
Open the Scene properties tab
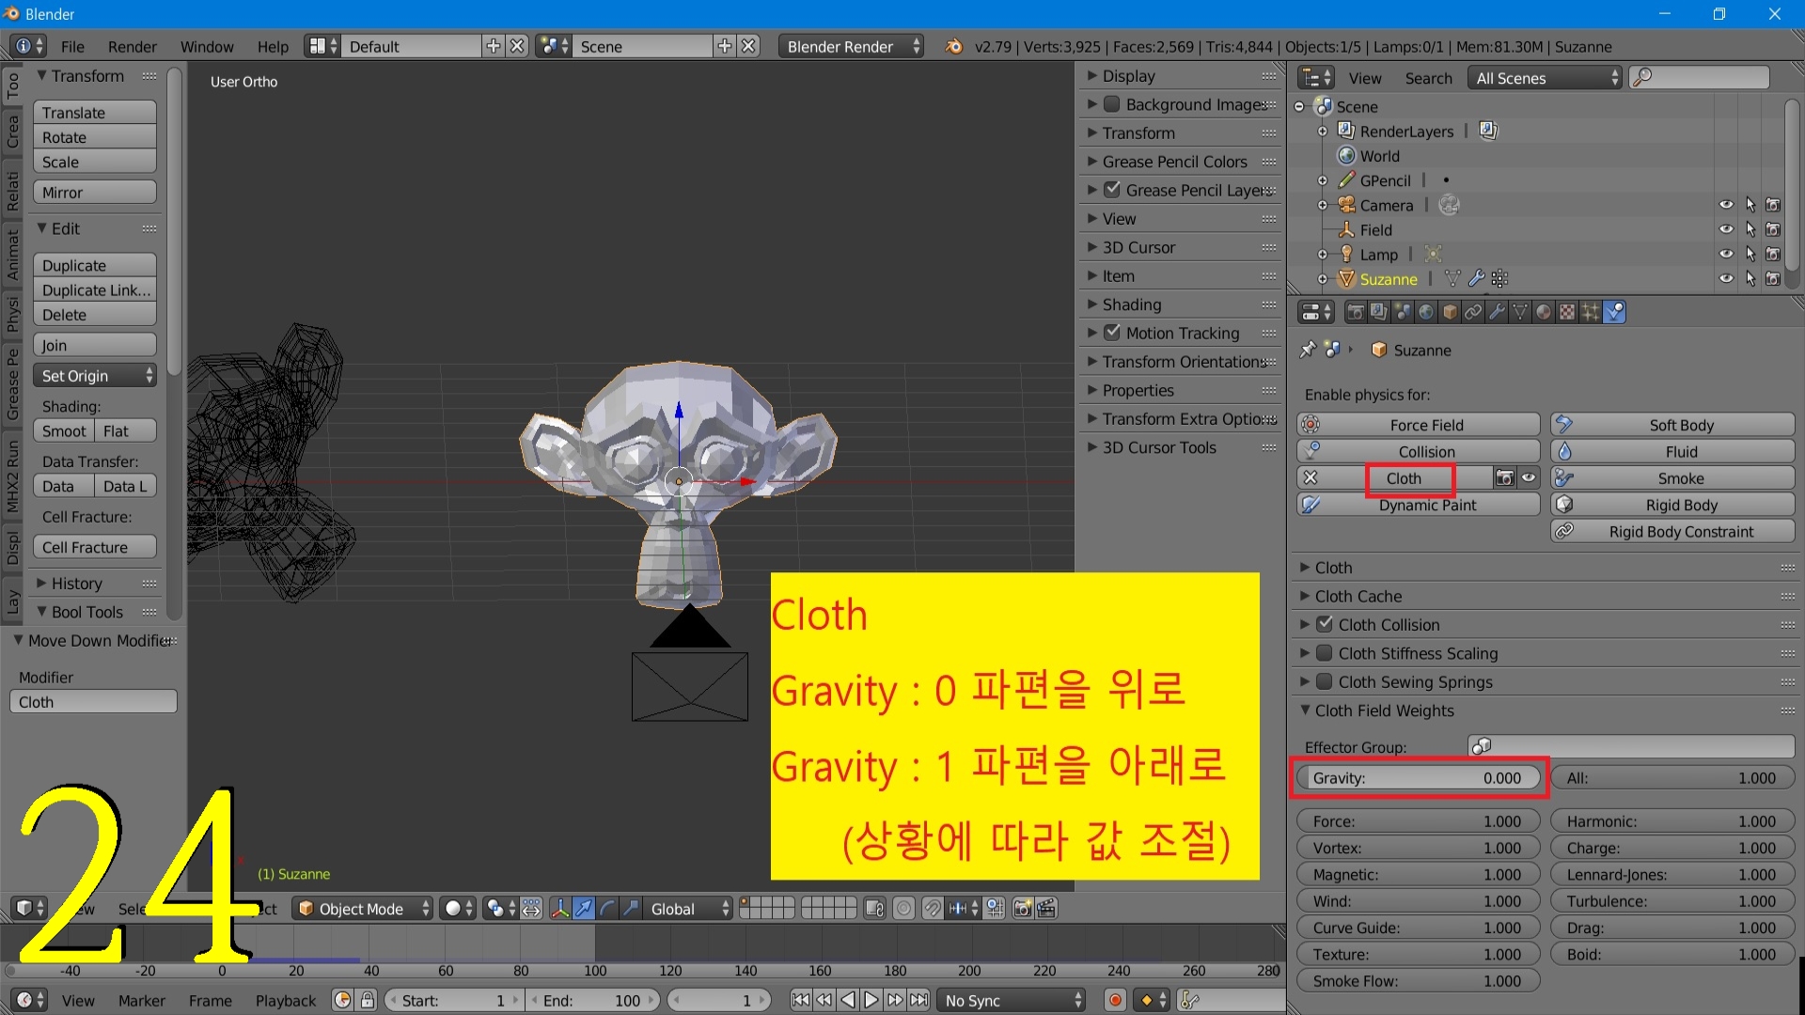(1403, 312)
